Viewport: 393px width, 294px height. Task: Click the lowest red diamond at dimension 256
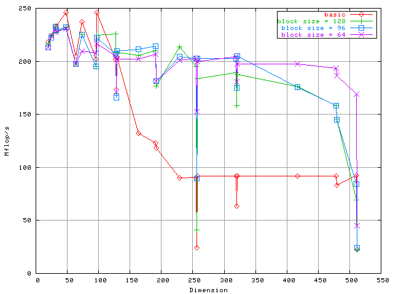(x=196, y=247)
